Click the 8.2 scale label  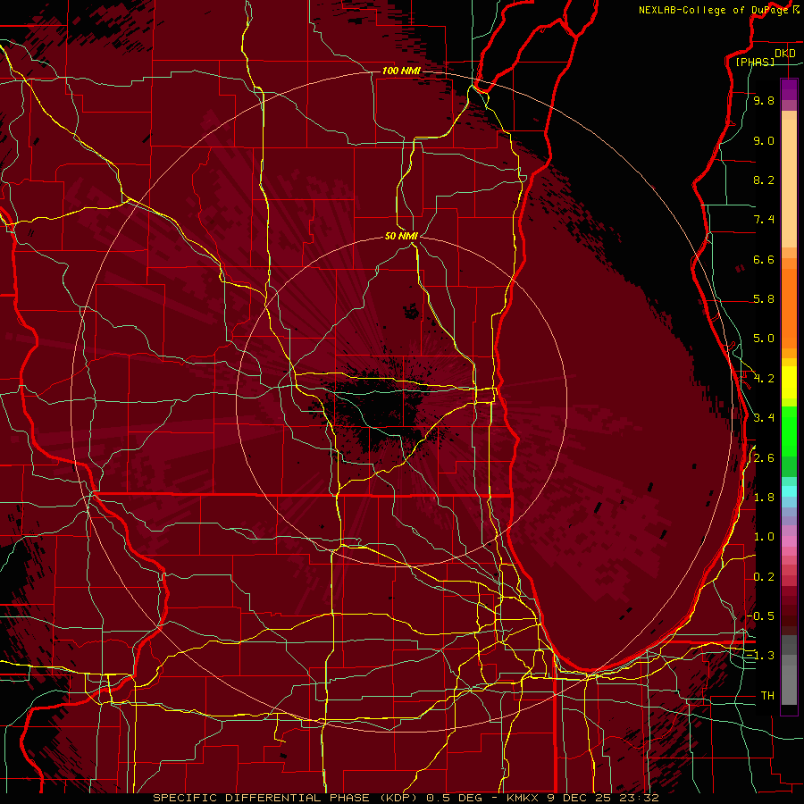764,180
